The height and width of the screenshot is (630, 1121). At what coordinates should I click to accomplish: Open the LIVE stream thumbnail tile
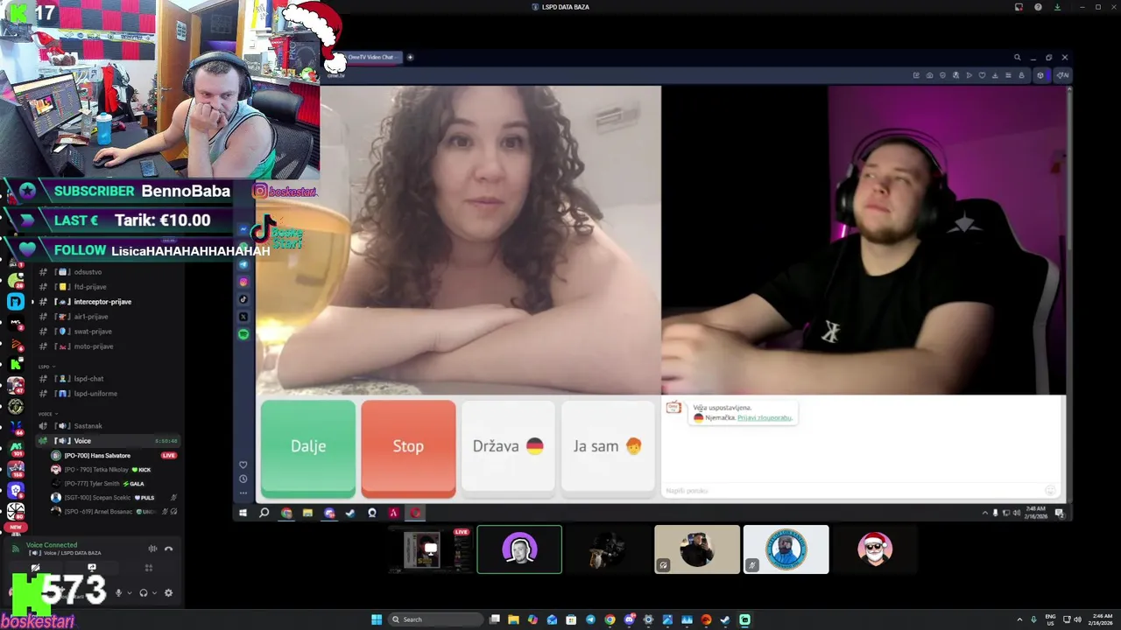tap(430, 549)
